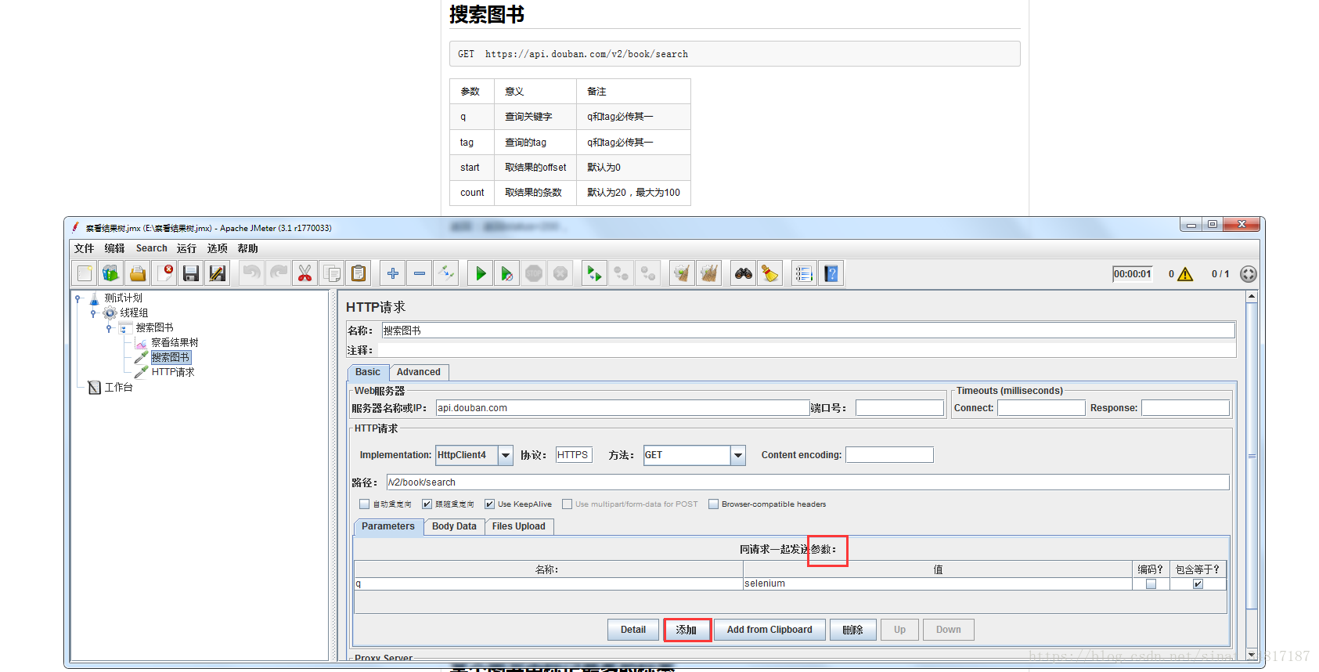This screenshot has height=672, width=1319.
Task: Click the Response timeout field
Action: (1185, 408)
